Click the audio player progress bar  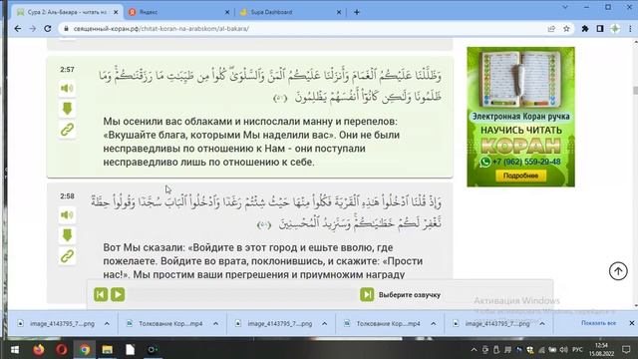pos(242,295)
